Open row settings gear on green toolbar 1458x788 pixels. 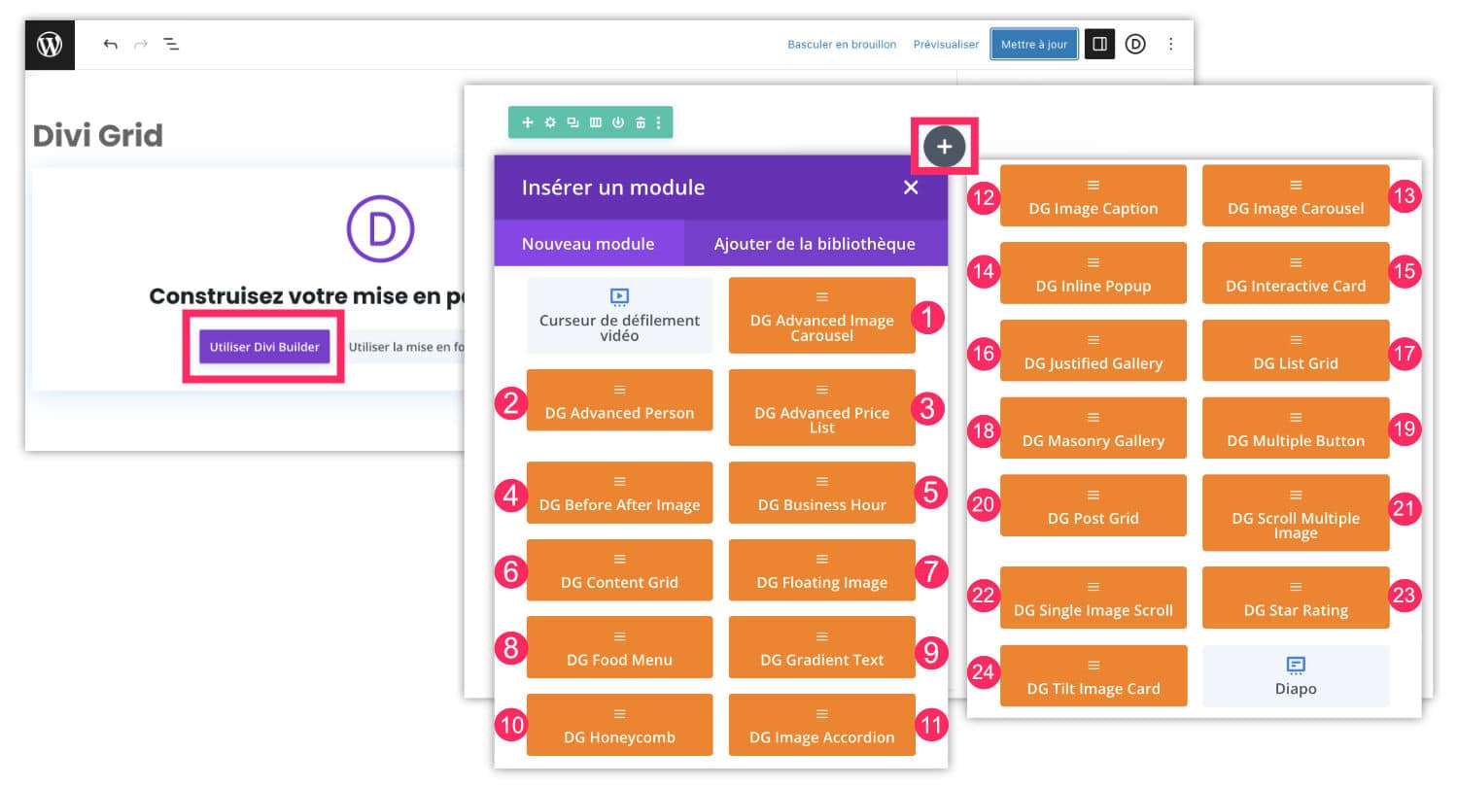[550, 122]
